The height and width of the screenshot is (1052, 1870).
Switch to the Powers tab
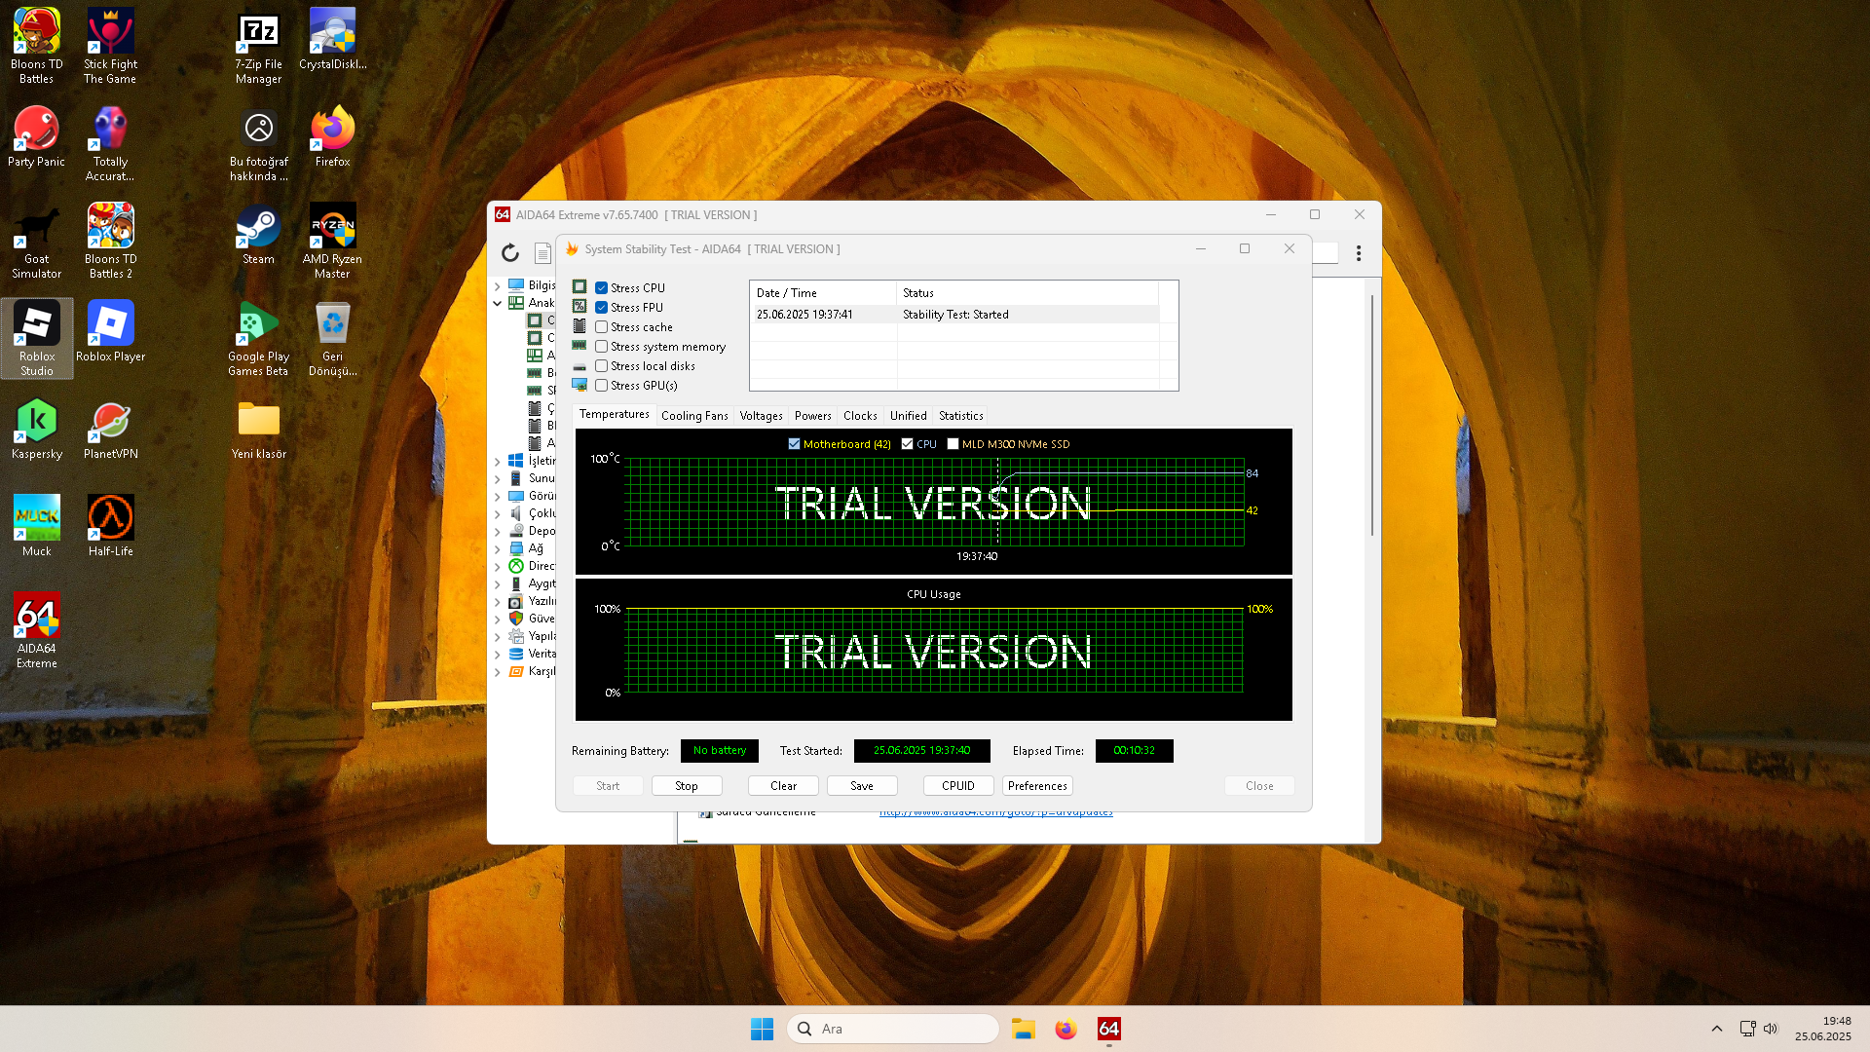point(813,416)
